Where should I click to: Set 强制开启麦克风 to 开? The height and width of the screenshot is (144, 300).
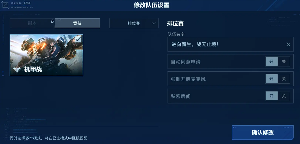click(x=271, y=79)
